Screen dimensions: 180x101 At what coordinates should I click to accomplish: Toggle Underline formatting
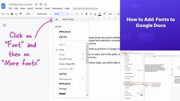[95, 14]
